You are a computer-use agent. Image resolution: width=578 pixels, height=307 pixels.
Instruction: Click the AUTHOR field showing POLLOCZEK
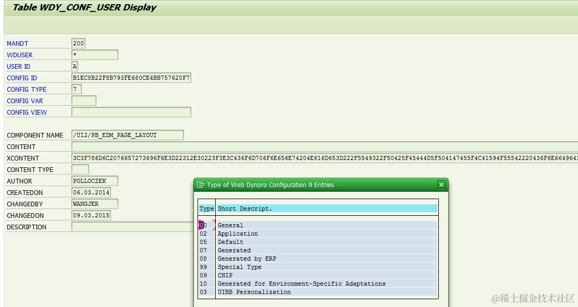(x=94, y=181)
